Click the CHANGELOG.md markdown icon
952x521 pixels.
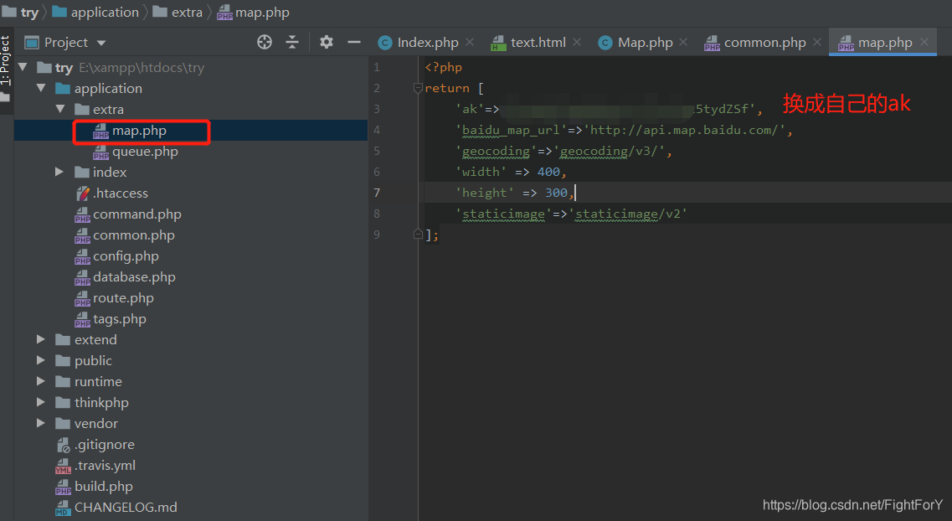[63, 508]
